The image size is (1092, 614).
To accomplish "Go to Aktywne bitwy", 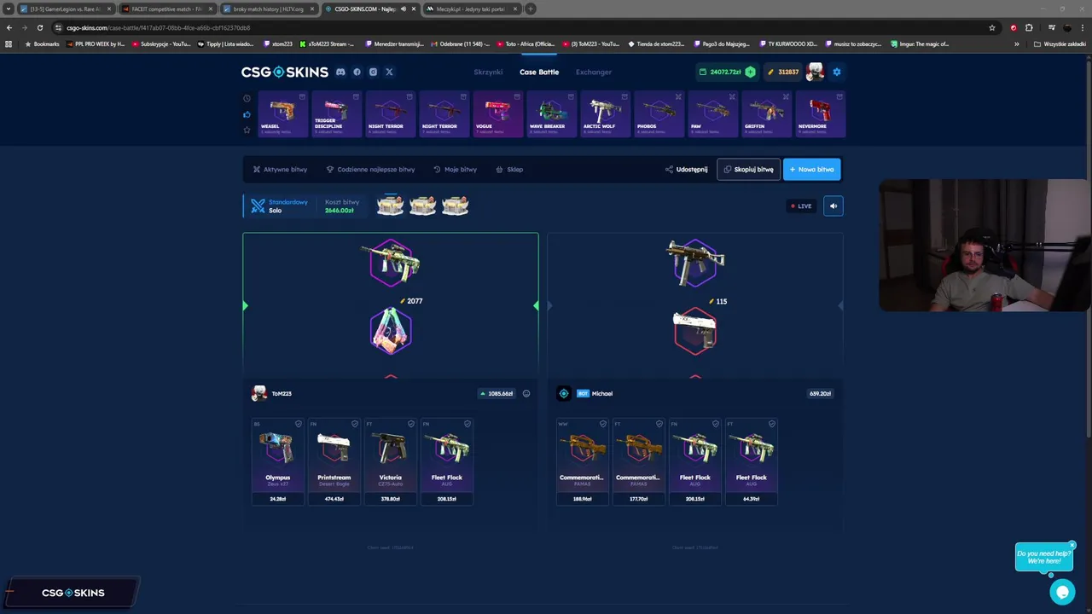I will tap(280, 169).
